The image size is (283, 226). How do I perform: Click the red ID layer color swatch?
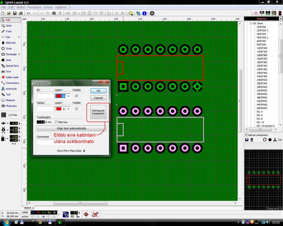click(x=59, y=96)
